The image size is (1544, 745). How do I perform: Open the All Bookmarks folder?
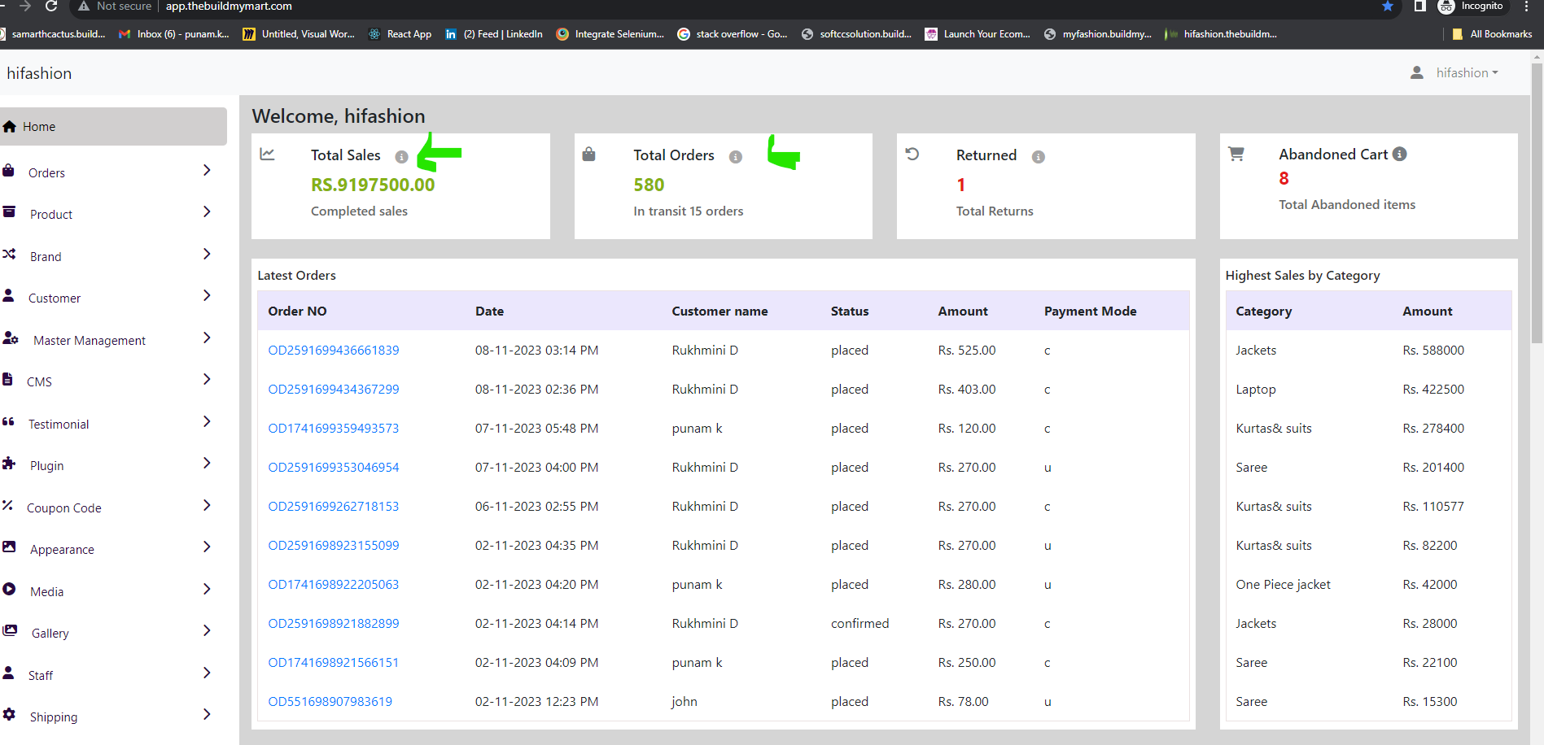[x=1492, y=34]
